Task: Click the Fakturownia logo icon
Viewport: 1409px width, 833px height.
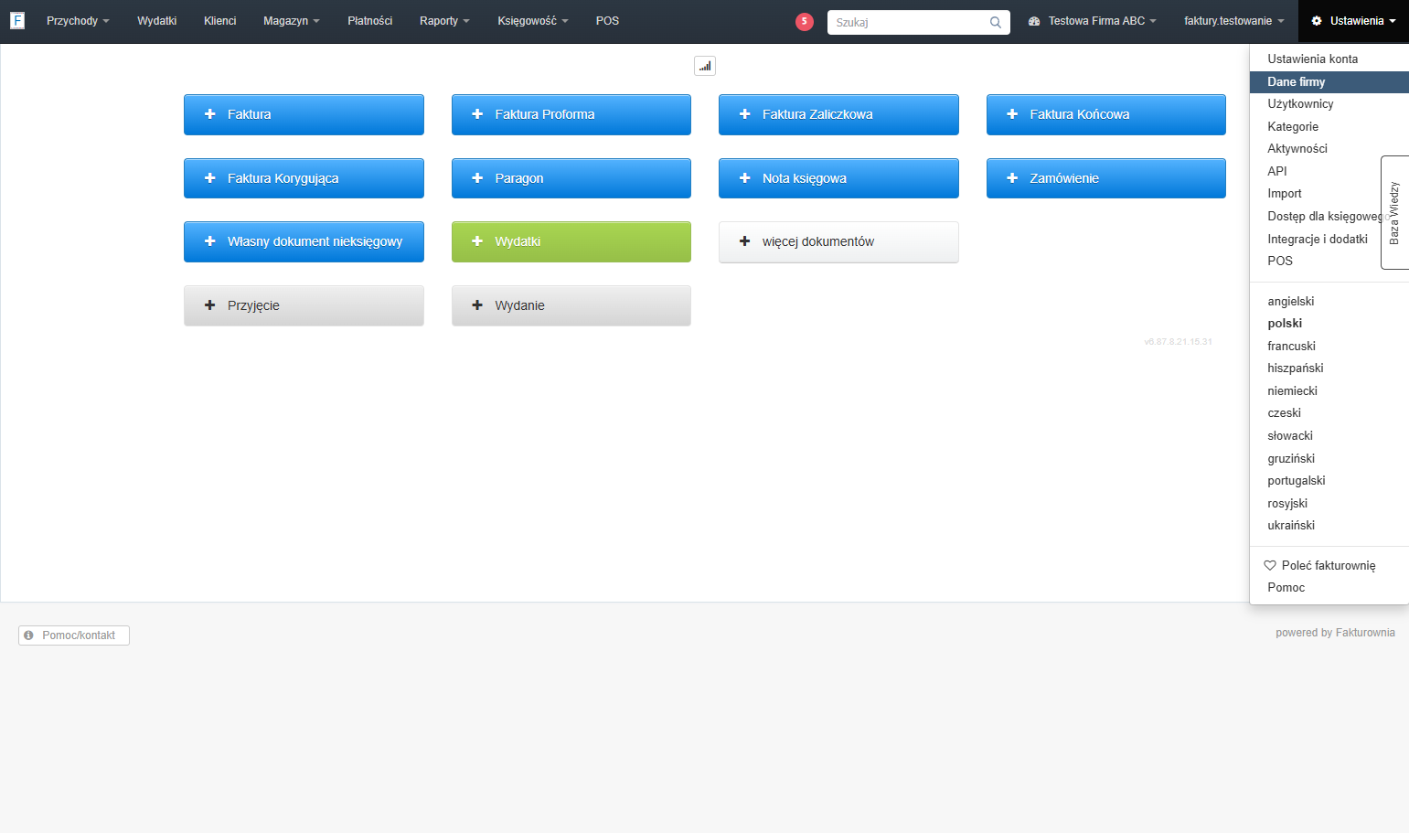Action: [x=17, y=20]
